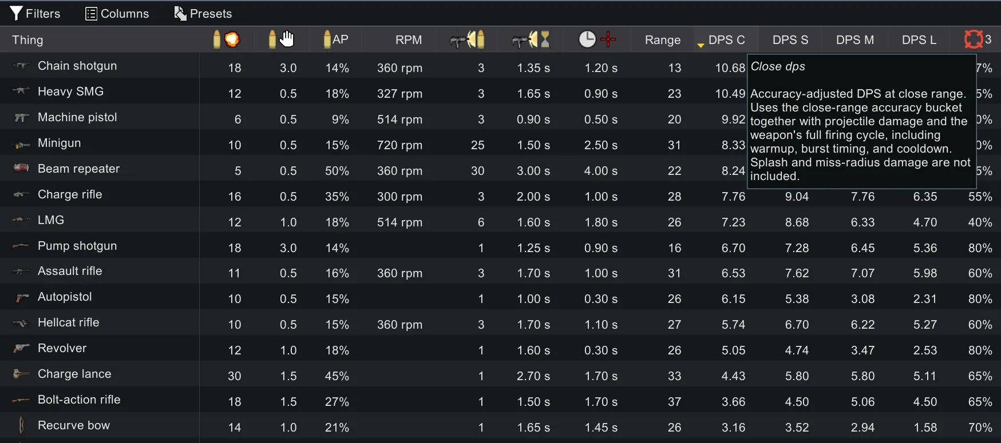Open the Filters menu
The width and height of the screenshot is (1001, 443).
35,14
